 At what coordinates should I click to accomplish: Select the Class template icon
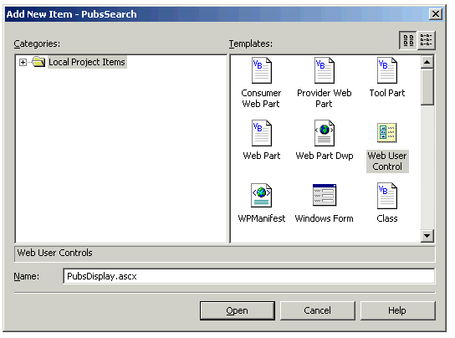click(x=386, y=196)
